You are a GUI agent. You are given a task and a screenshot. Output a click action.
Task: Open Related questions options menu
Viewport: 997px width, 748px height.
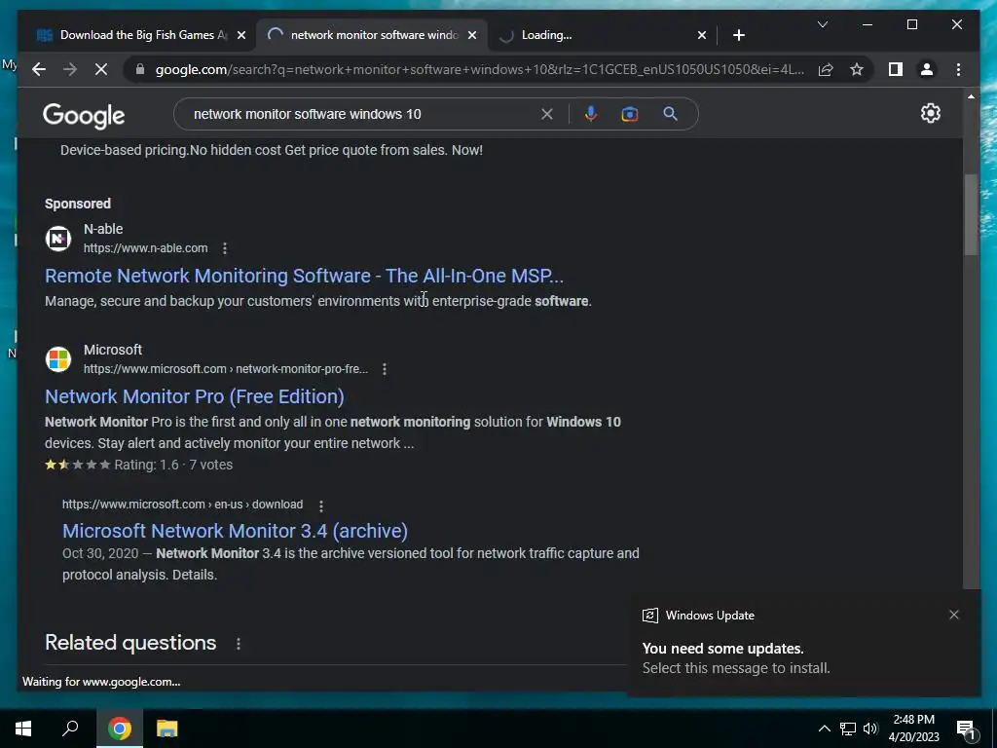click(x=239, y=644)
